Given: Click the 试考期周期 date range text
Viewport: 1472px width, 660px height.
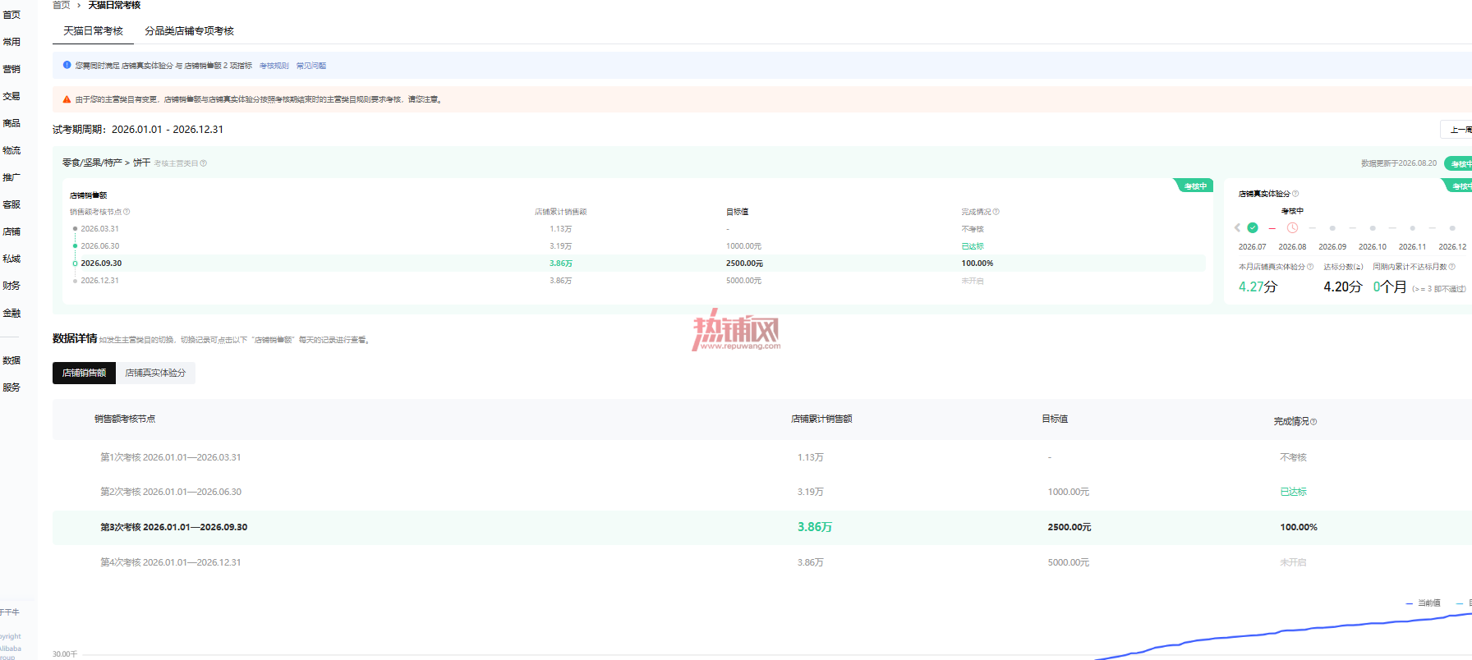Looking at the screenshot, I should 138,130.
